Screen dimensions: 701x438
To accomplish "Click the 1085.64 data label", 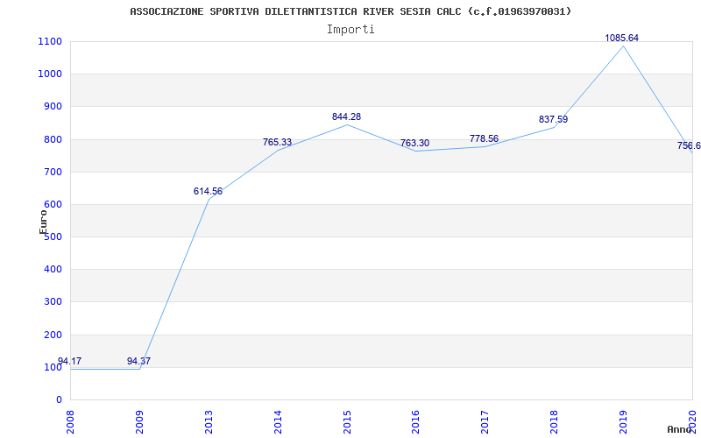I will click(622, 38).
